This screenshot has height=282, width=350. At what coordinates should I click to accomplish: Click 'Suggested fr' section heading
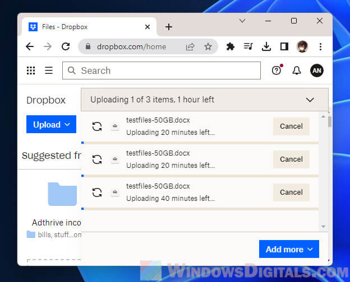pos(52,156)
